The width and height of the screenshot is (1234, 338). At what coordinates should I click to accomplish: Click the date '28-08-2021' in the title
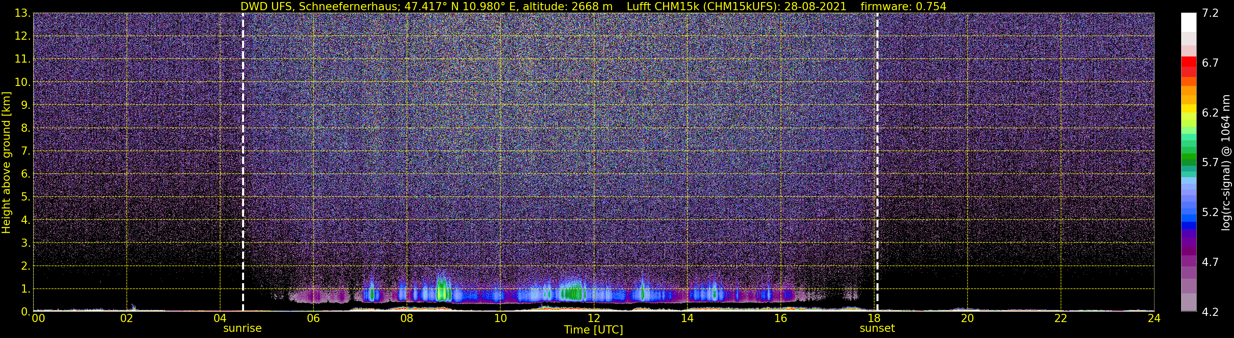[815, 6]
